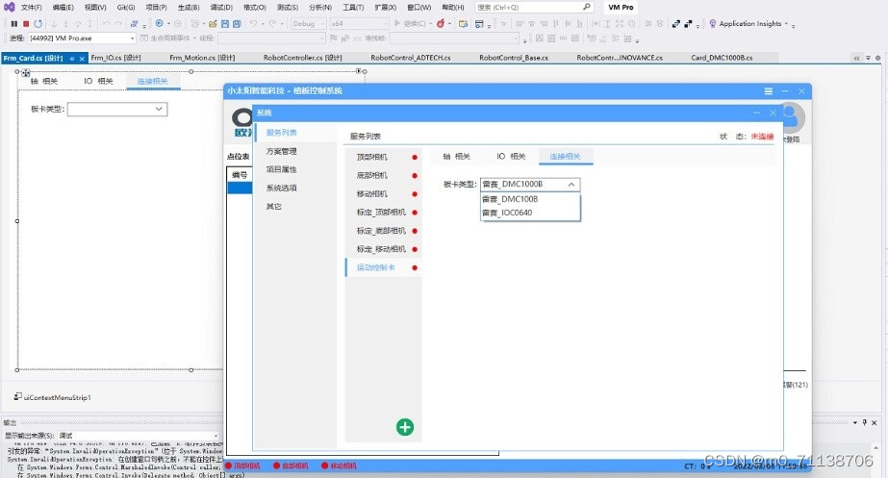Image resolution: width=888 pixels, height=478 pixels.
Task: Select 方案管理 in the system sidebar
Action: click(282, 151)
